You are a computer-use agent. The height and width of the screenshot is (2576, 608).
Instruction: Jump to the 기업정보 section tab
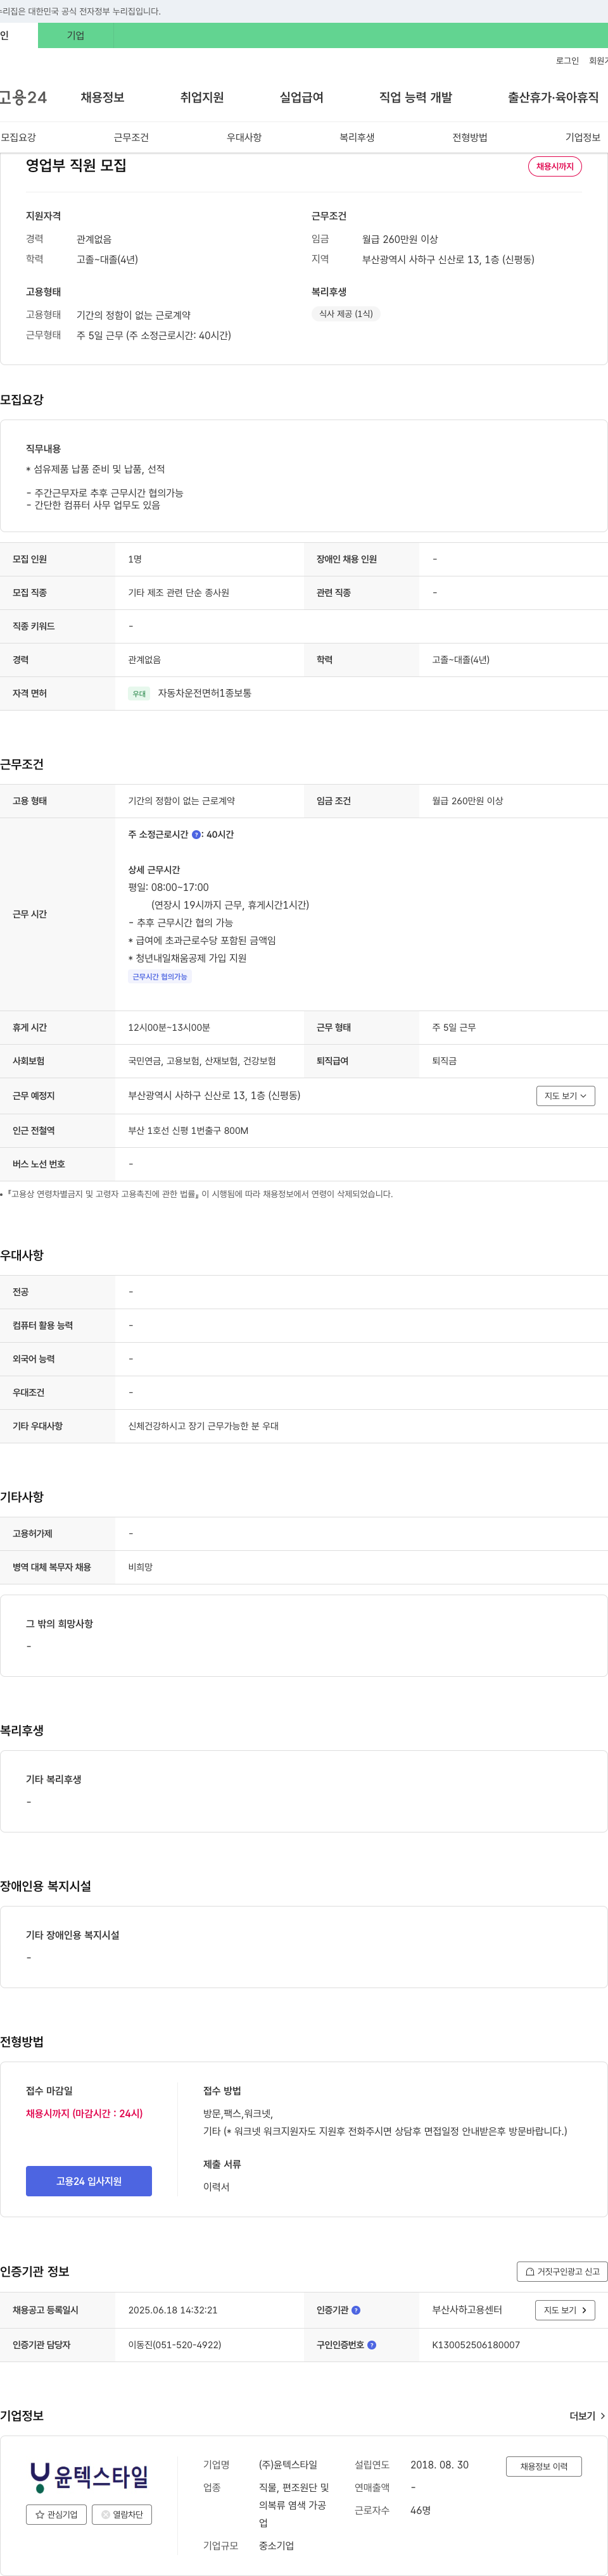coord(583,137)
